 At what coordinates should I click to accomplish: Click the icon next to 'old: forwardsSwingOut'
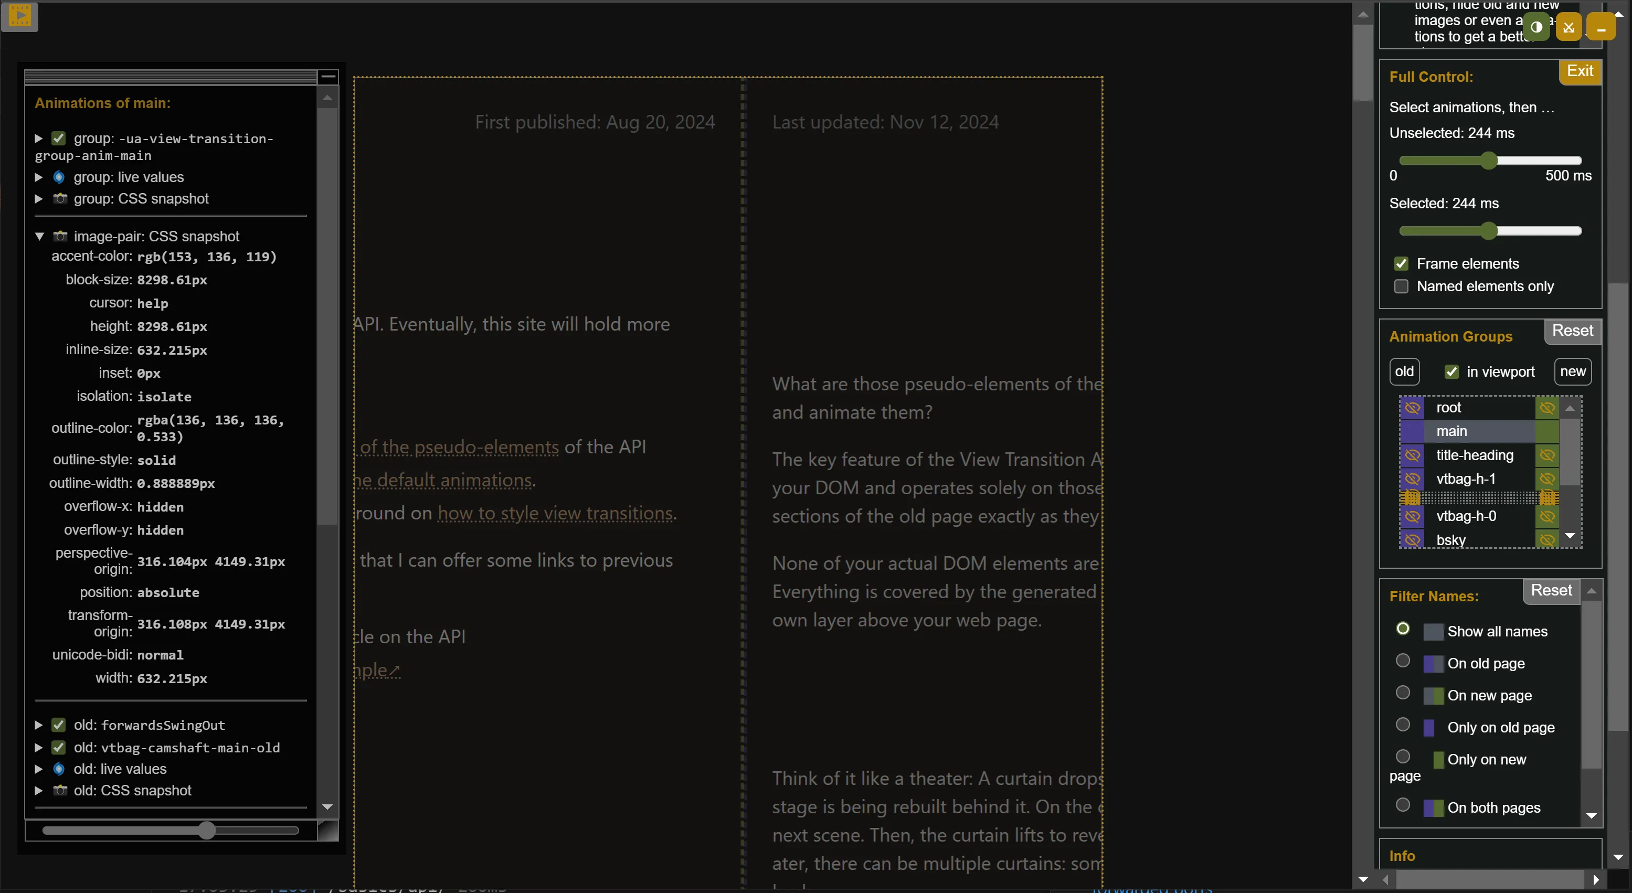pos(58,725)
